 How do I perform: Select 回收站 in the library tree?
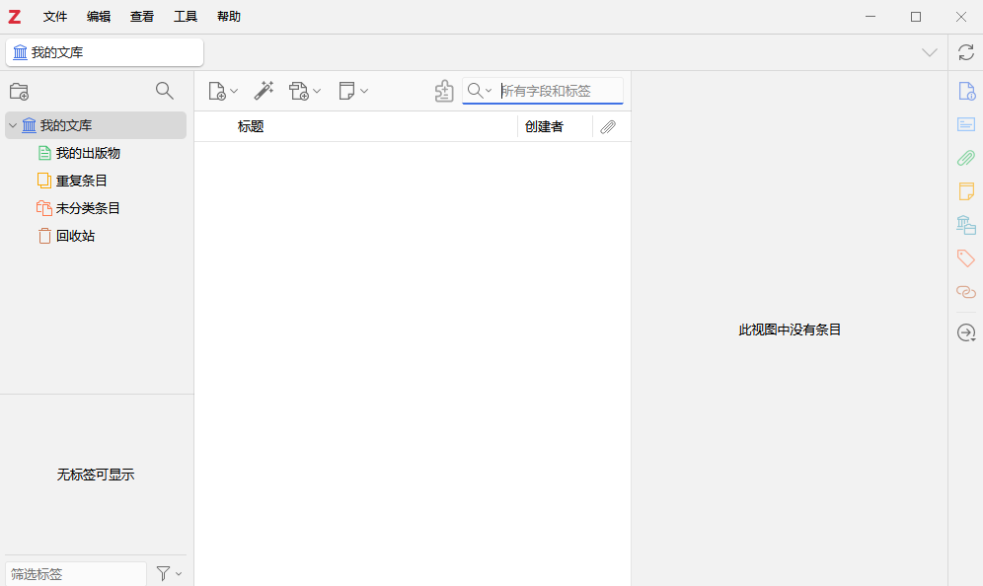tap(75, 236)
